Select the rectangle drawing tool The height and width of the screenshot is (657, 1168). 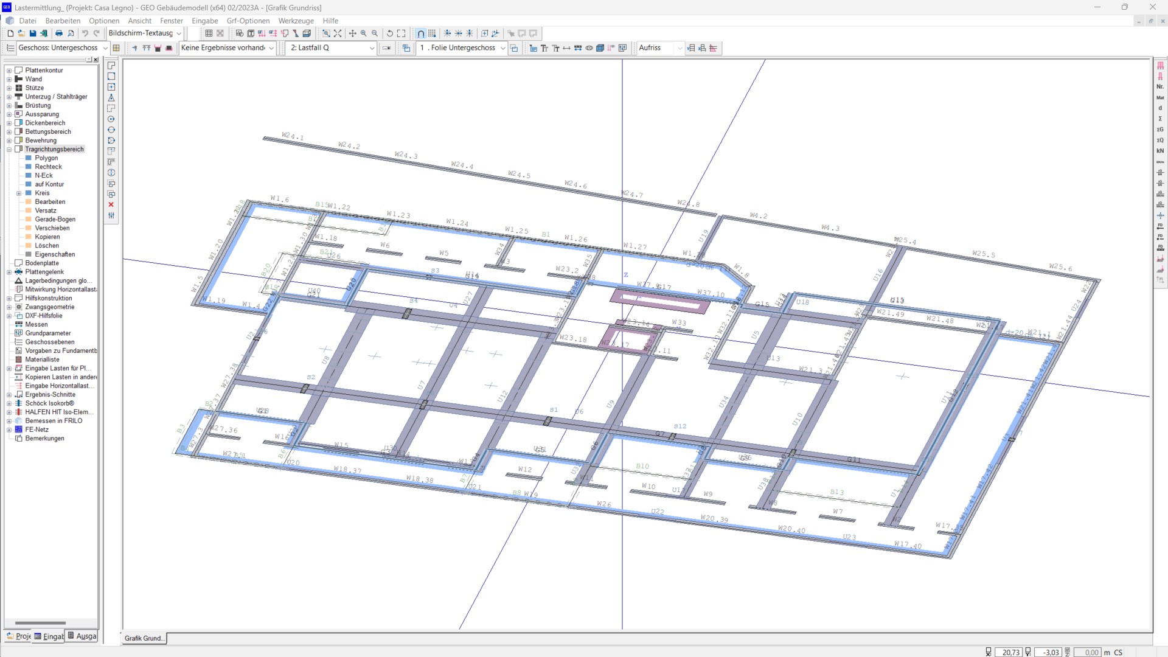click(111, 76)
